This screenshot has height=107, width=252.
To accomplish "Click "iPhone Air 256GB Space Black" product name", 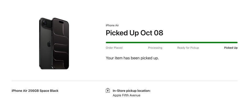I will (x=35, y=91).
